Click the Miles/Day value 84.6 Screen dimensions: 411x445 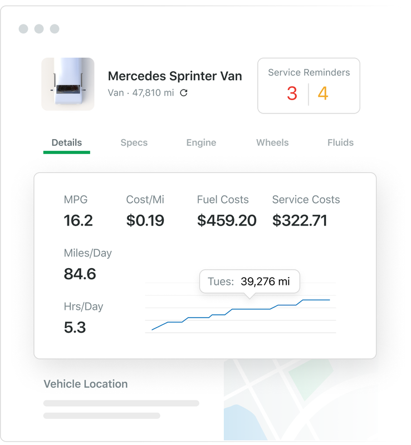tap(80, 274)
